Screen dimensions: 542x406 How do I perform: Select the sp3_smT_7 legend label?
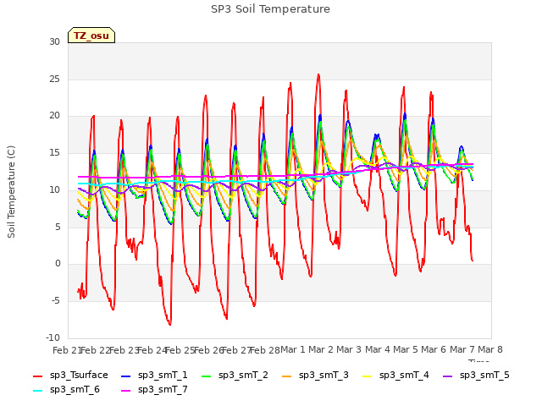pyautogui.click(x=163, y=390)
